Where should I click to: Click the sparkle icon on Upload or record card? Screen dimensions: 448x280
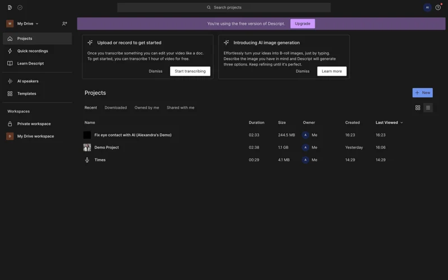(90, 43)
